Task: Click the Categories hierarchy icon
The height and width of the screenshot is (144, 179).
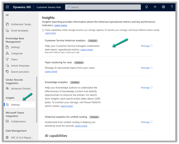Action: [7, 53]
